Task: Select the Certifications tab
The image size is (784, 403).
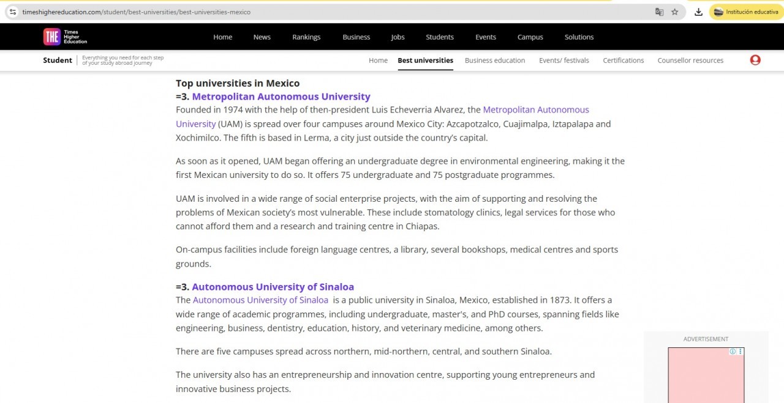Action: pos(623,61)
